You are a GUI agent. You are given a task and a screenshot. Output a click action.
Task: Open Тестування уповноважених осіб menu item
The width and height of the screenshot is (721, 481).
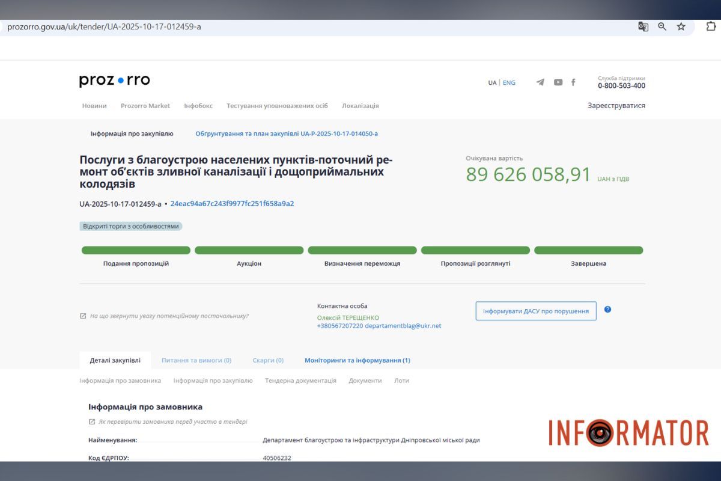(277, 106)
